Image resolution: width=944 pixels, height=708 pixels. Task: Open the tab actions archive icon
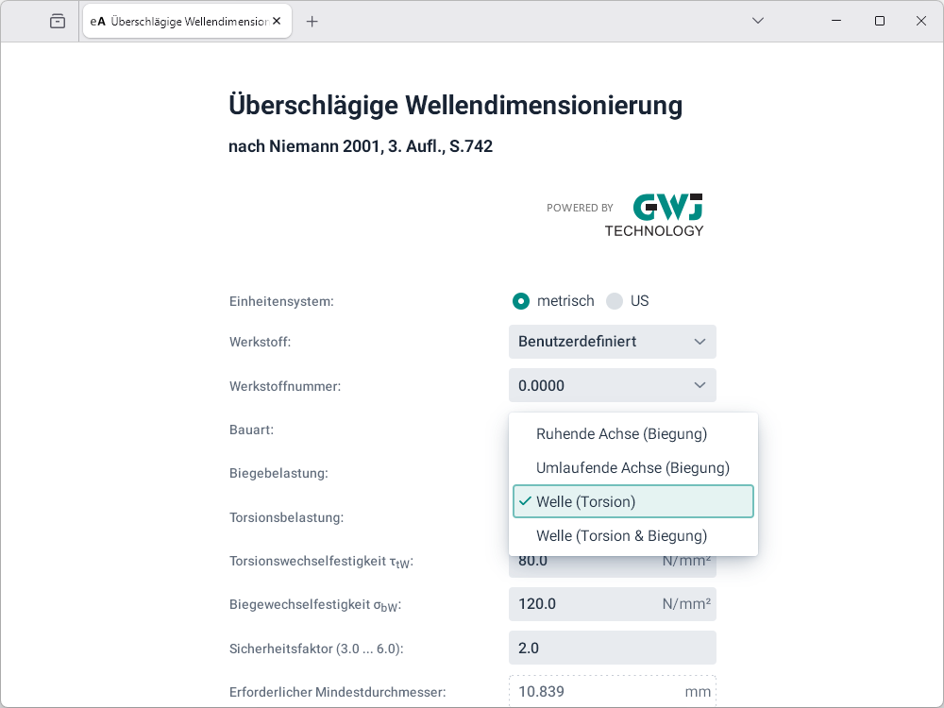(x=58, y=21)
